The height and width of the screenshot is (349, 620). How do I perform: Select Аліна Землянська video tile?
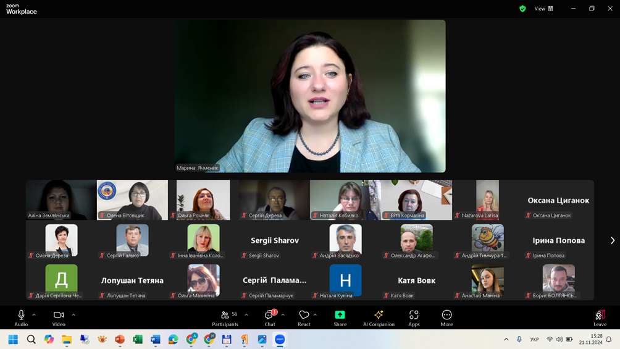point(61,200)
